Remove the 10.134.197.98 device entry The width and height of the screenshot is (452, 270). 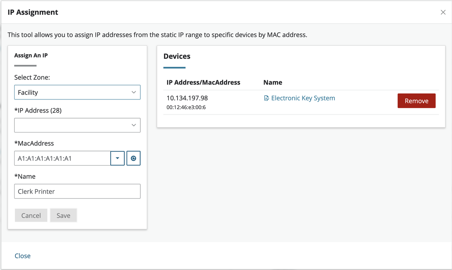click(x=416, y=100)
